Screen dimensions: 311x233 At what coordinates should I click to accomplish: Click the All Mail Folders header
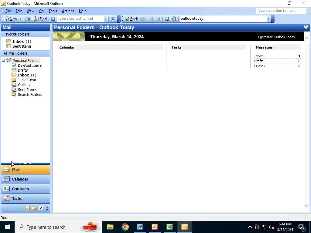click(x=26, y=53)
